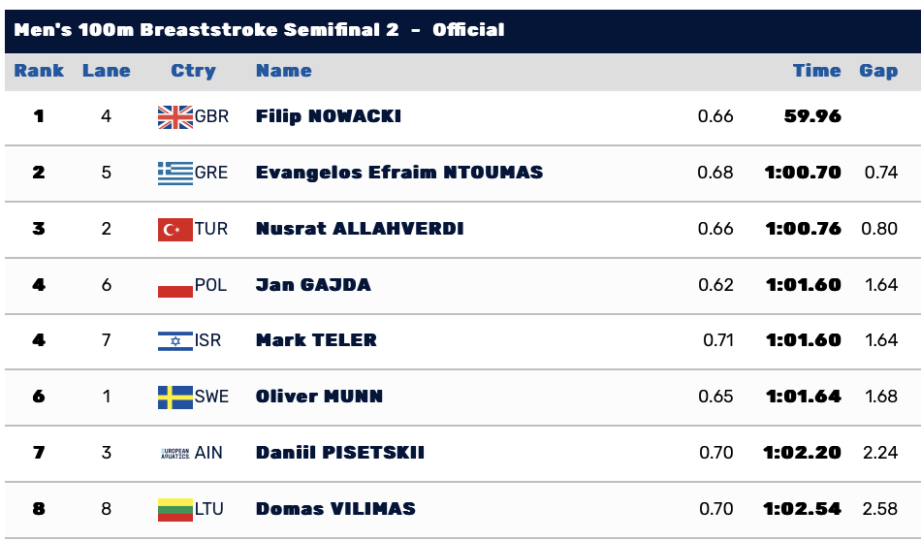Click the Poland flag icon
The width and height of the screenshot is (921, 541).
coord(175,285)
